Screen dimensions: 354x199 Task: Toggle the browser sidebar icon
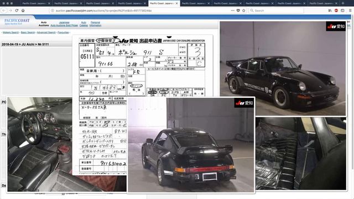[342, 11]
